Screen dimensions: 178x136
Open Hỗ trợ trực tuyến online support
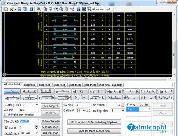99,9
